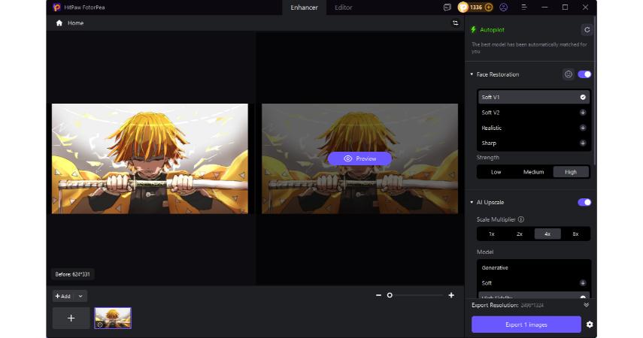Set strength to High
This screenshot has width=643, height=338.
click(x=571, y=172)
